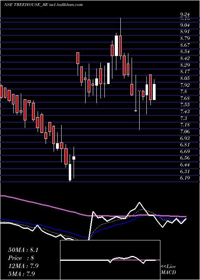
Task: Click the 6.93 price axis label
Action: coord(185,138)
